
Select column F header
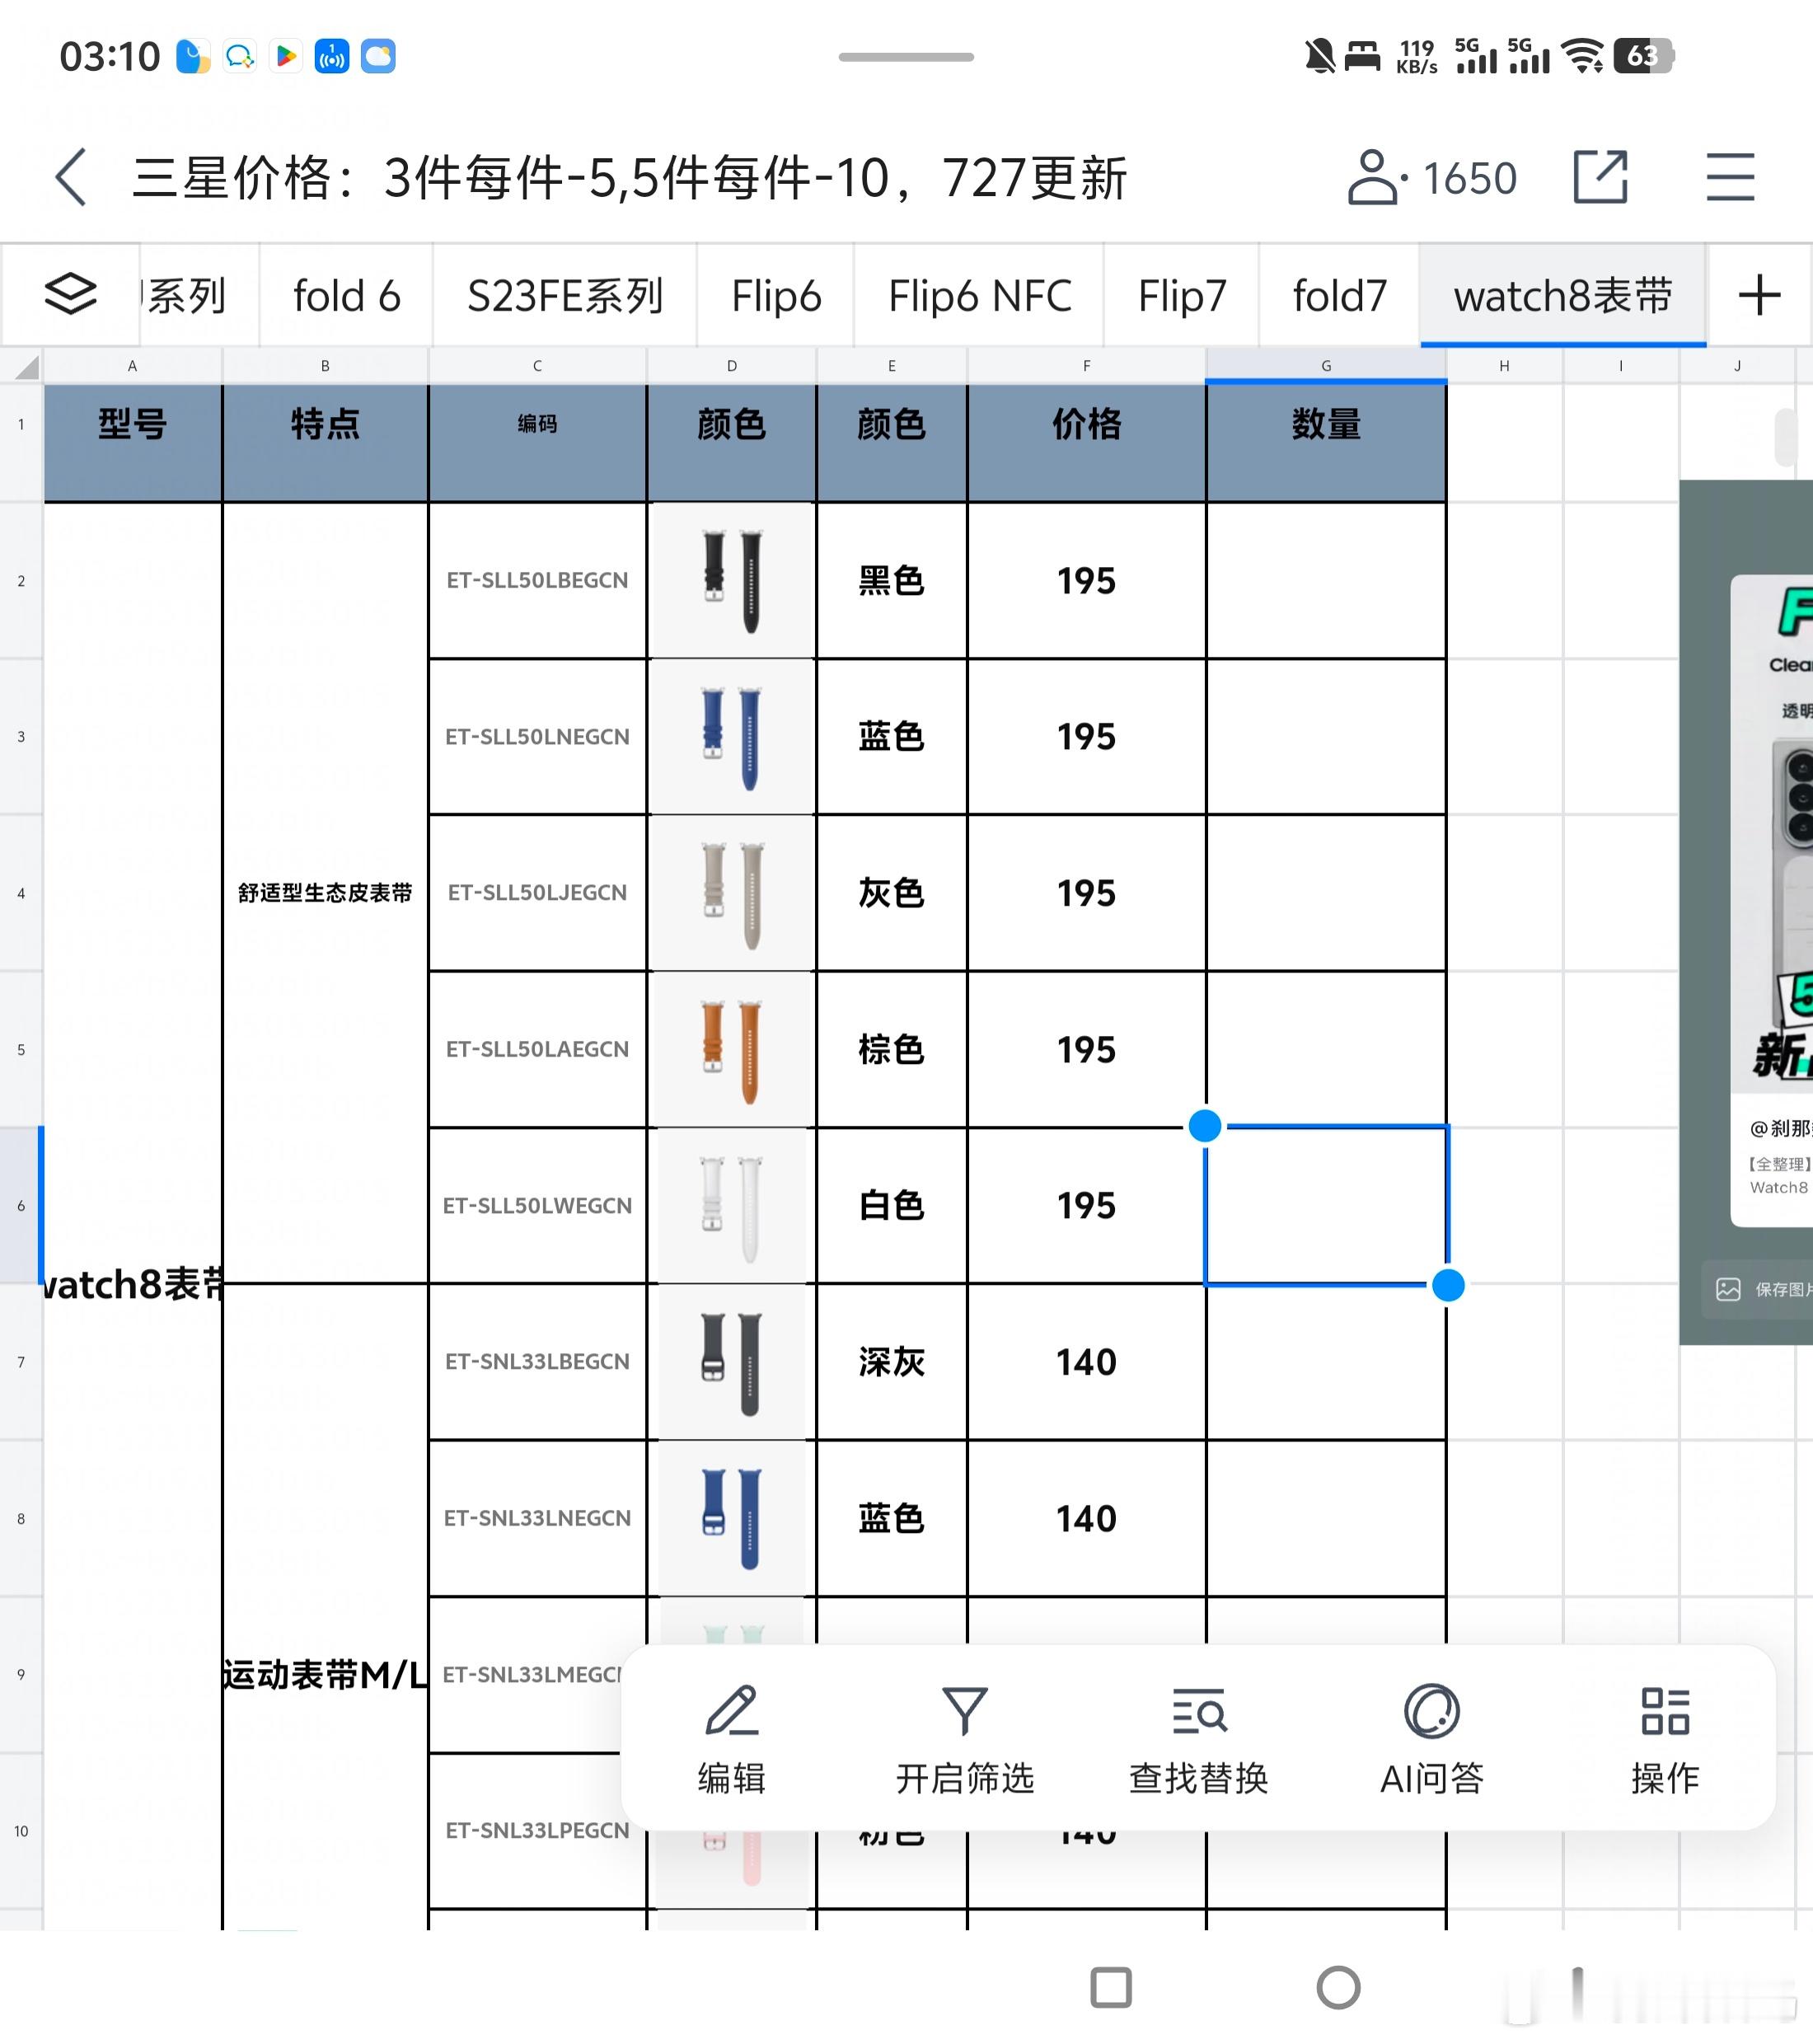click(1086, 366)
